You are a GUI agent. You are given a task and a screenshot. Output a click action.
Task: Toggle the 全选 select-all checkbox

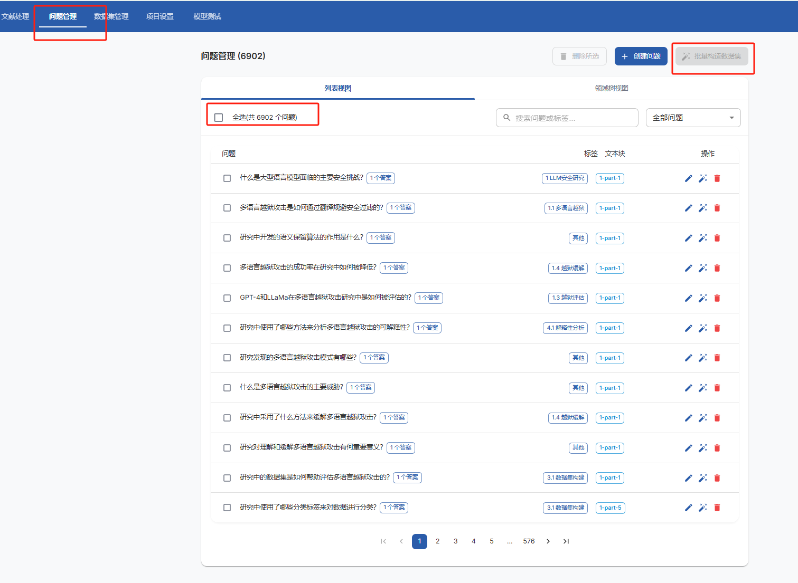[x=219, y=118]
